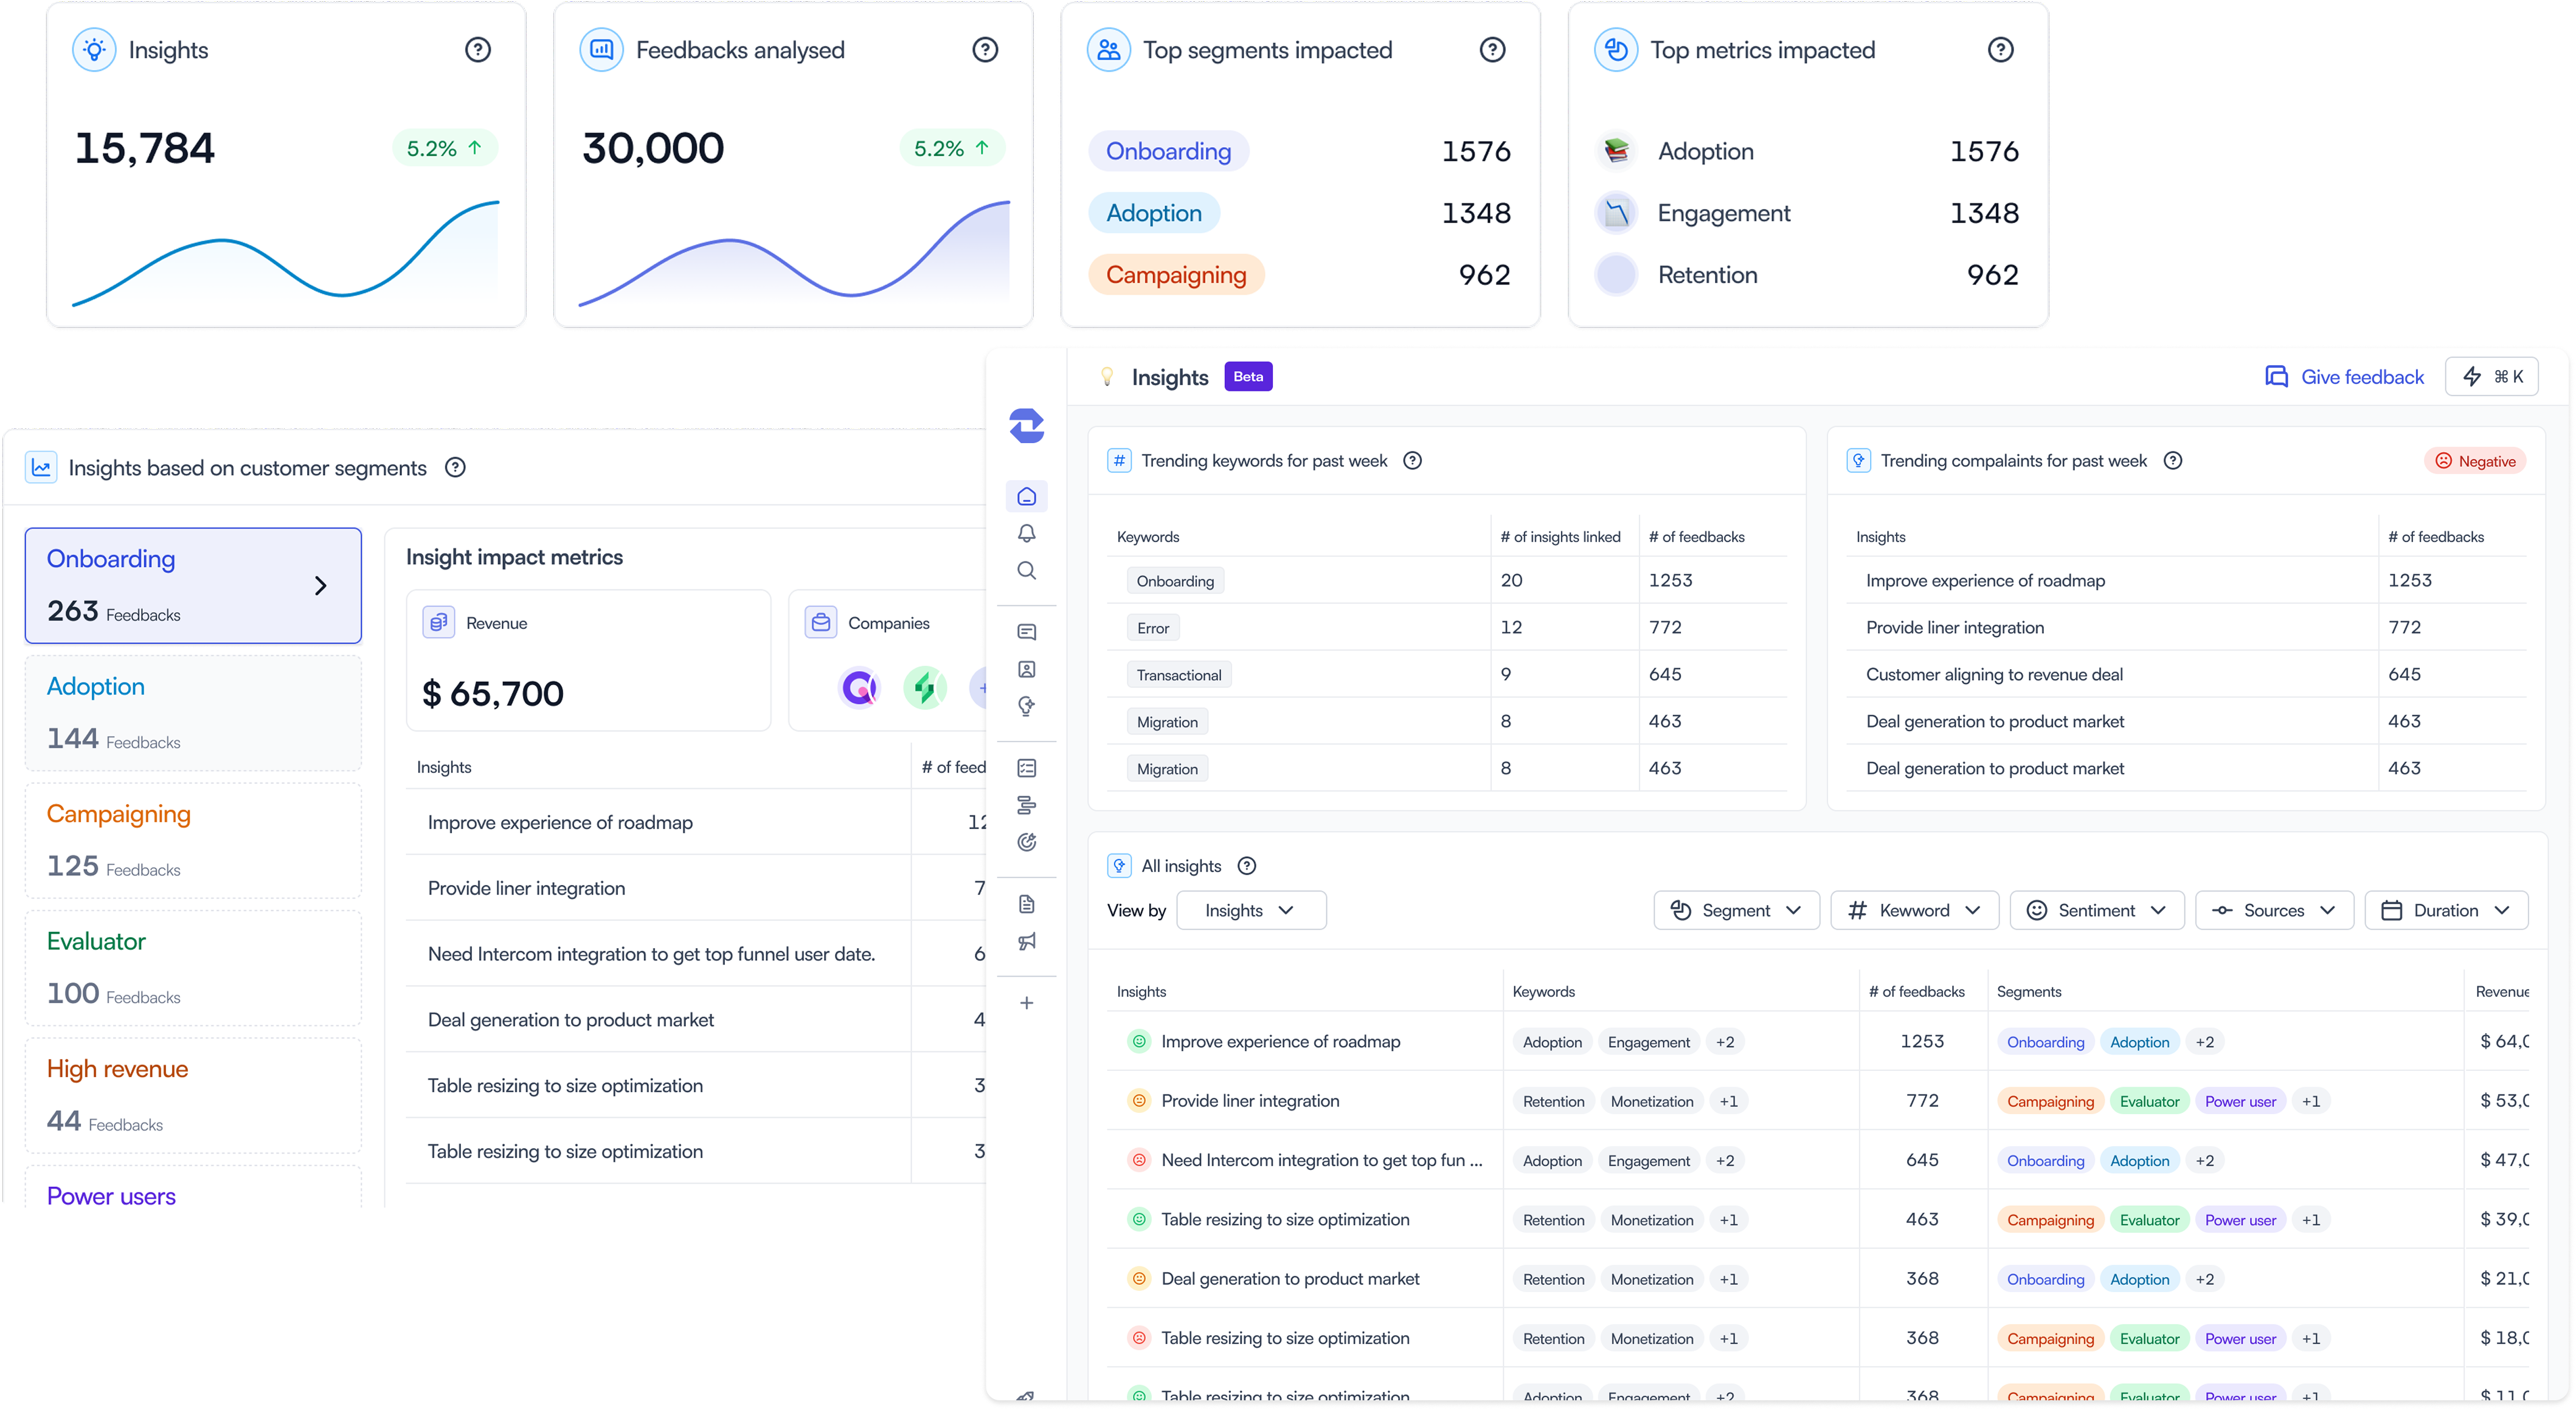Open Trending complaints help icon

click(2172, 461)
